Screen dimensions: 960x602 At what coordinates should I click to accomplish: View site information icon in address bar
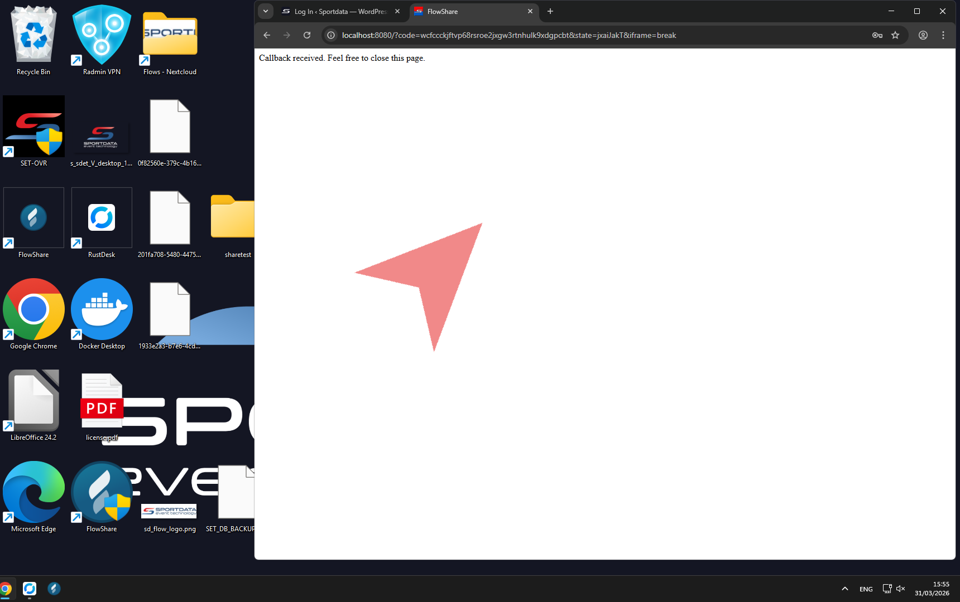pyautogui.click(x=331, y=35)
